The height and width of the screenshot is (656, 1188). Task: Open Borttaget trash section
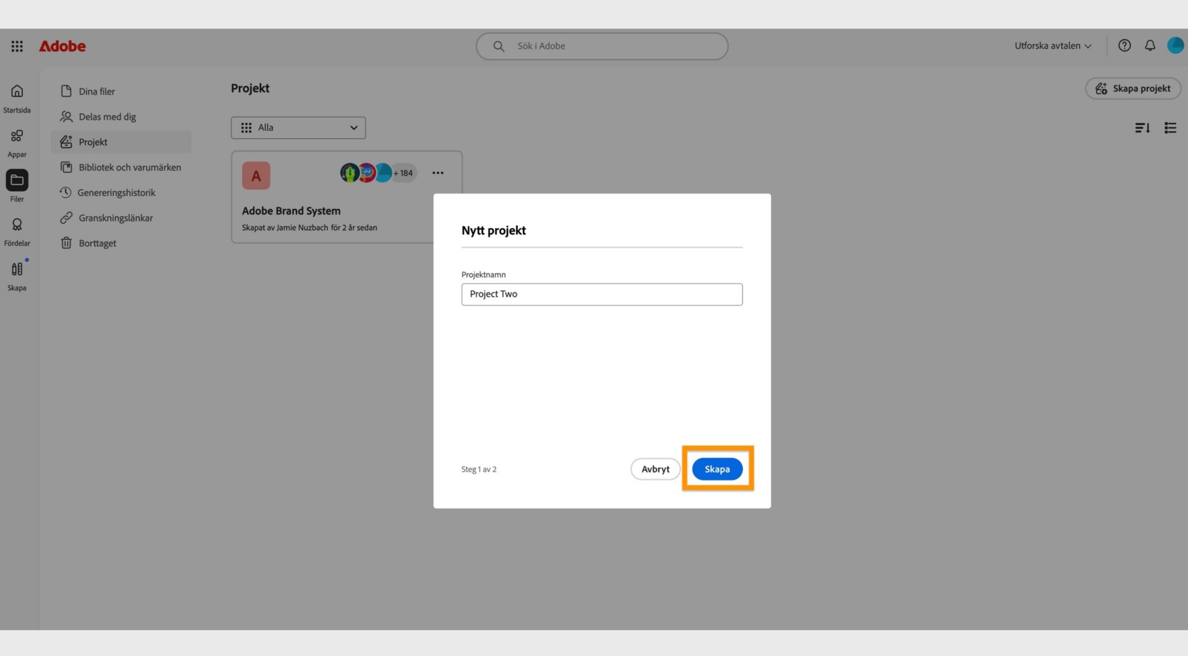[121, 244]
